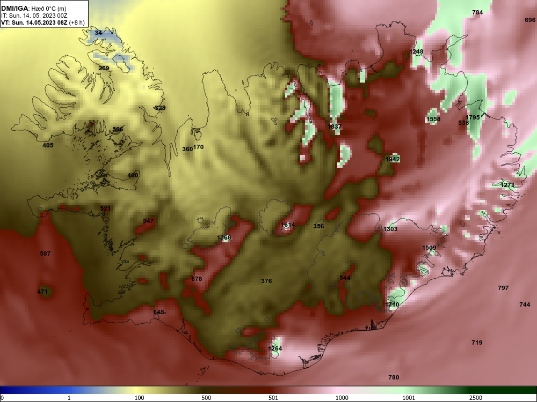Click the color scale label 0
The height and width of the screenshot is (402, 537).
2,398
